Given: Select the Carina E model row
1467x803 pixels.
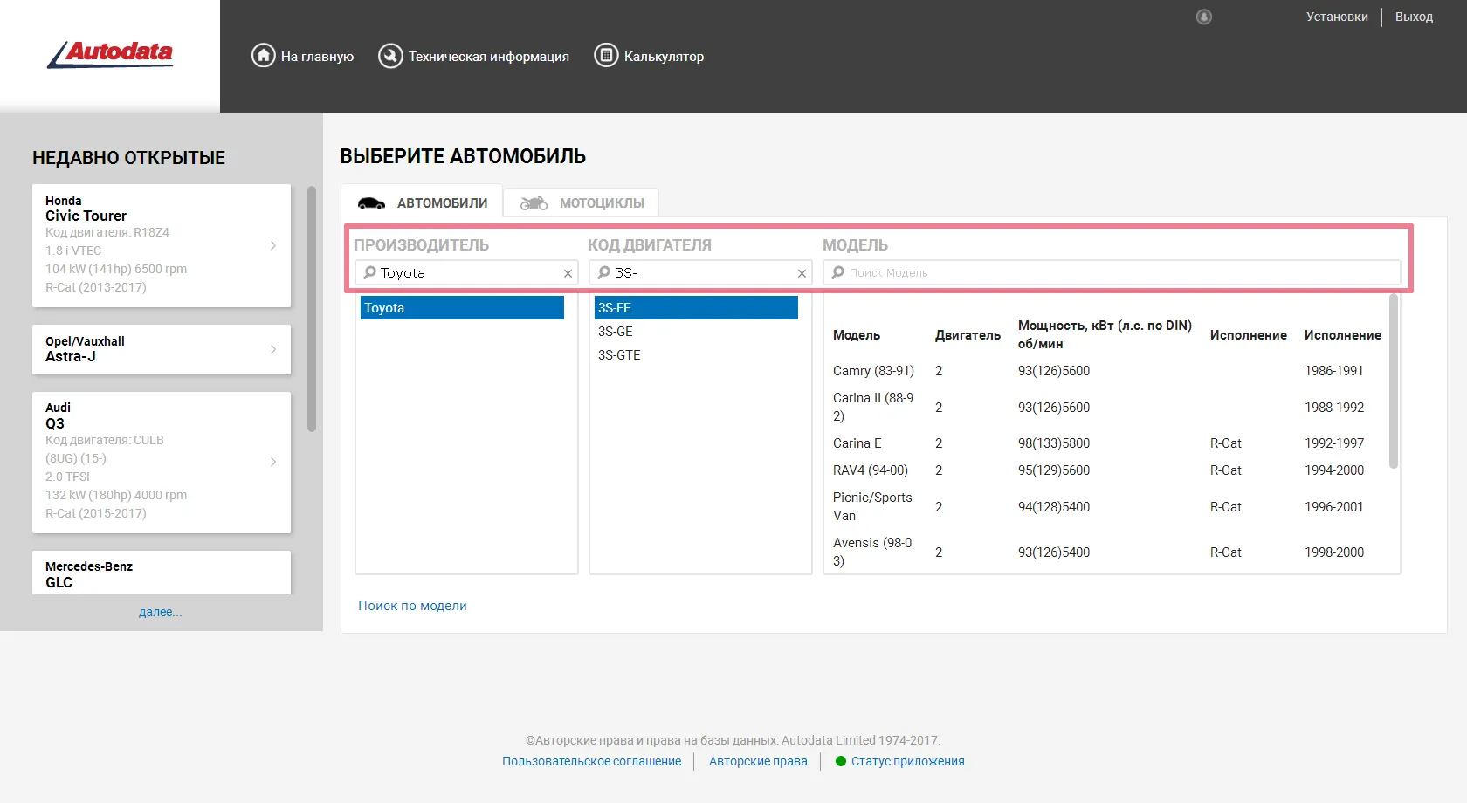Looking at the screenshot, I should (1107, 443).
